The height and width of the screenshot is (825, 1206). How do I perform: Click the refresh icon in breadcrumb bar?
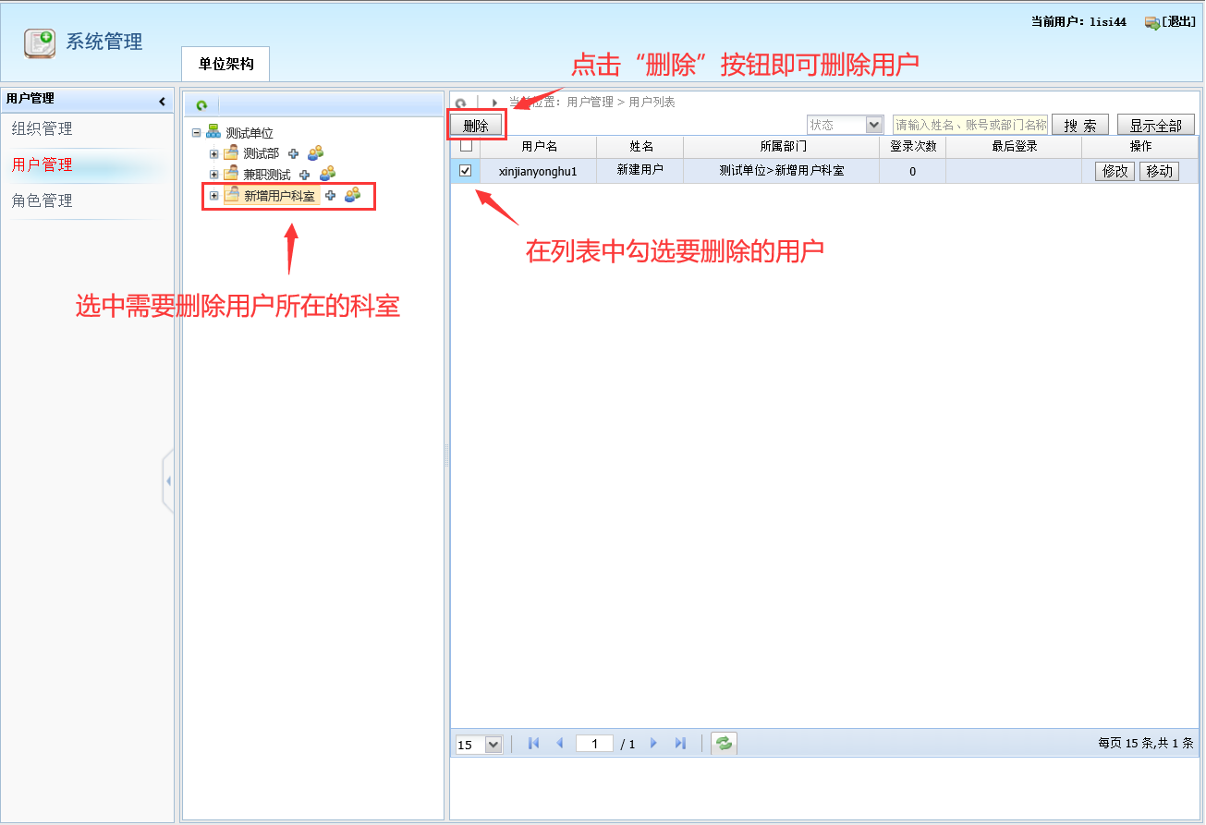click(460, 103)
